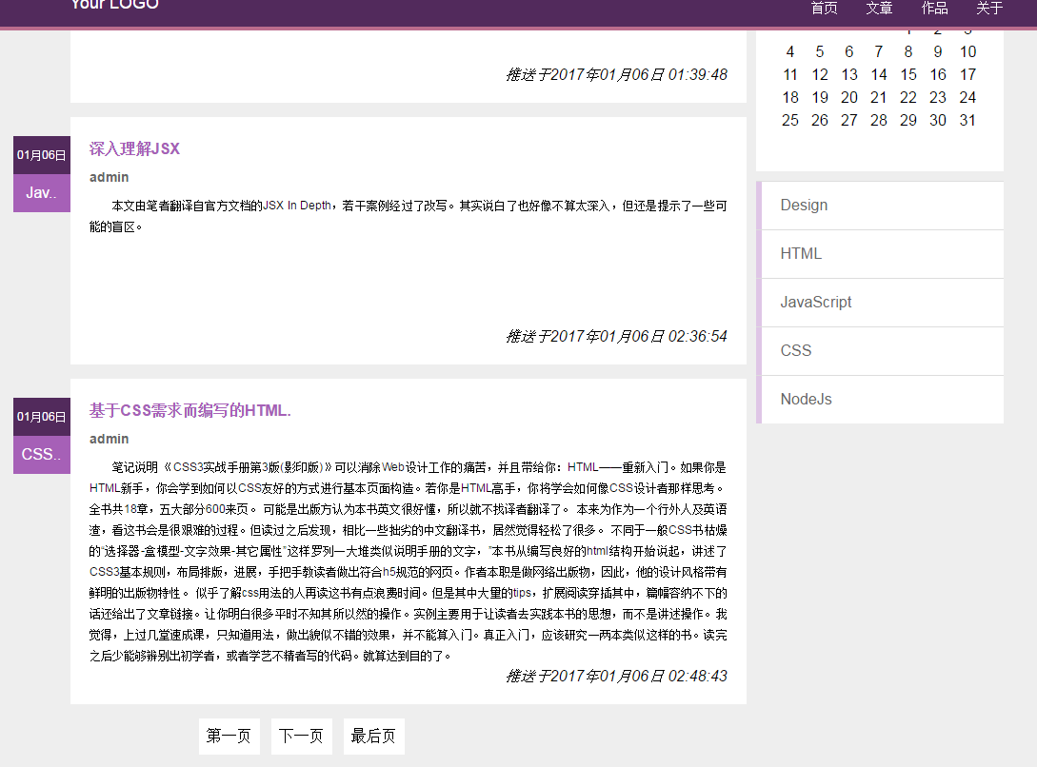Open the 关于 page from top navigation

point(989,9)
